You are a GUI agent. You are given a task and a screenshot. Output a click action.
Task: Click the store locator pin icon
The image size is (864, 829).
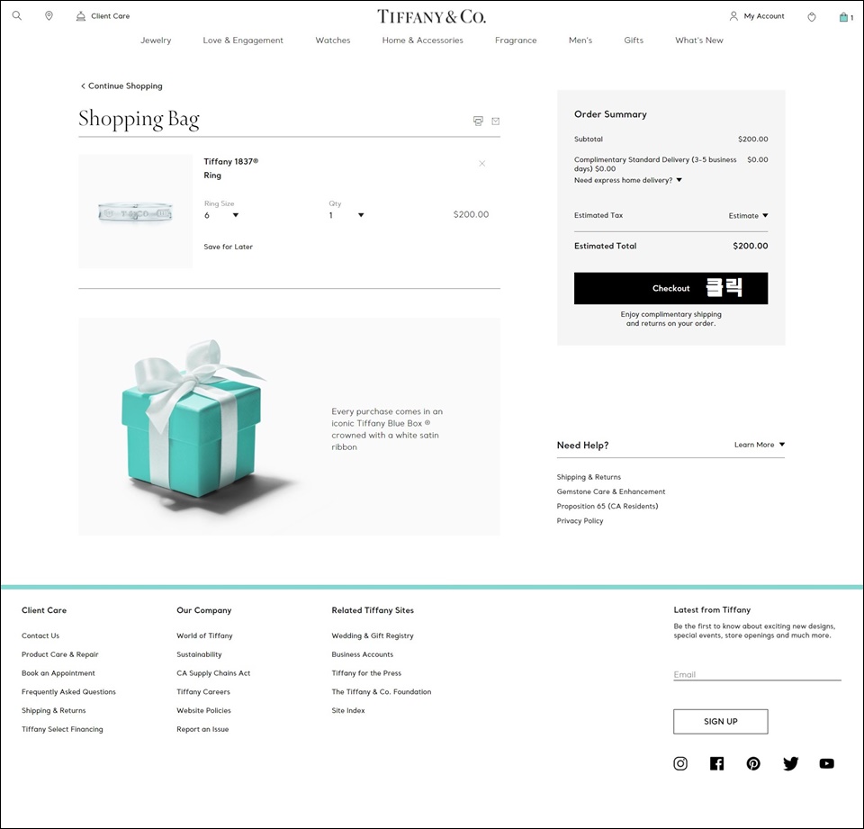click(49, 16)
